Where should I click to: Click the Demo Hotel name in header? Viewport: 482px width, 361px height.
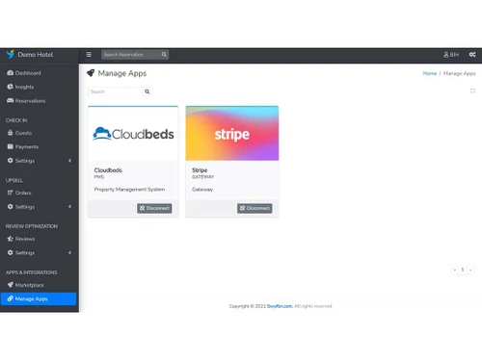click(x=36, y=55)
